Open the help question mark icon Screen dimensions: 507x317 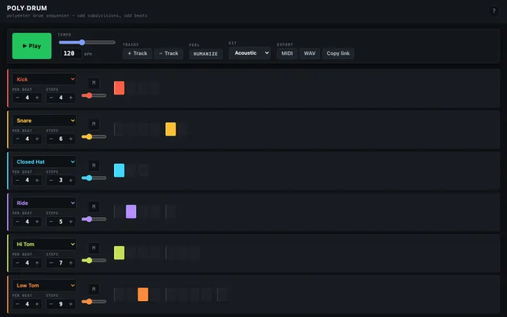494,11
